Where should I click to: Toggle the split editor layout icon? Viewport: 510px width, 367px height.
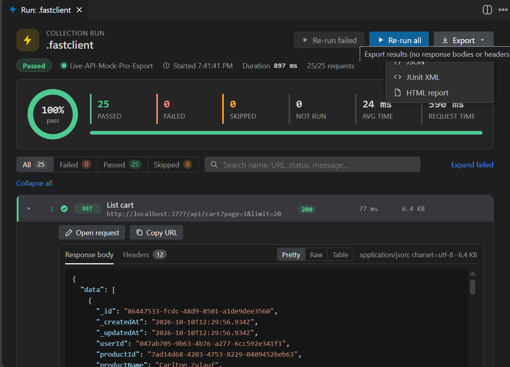point(487,10)
